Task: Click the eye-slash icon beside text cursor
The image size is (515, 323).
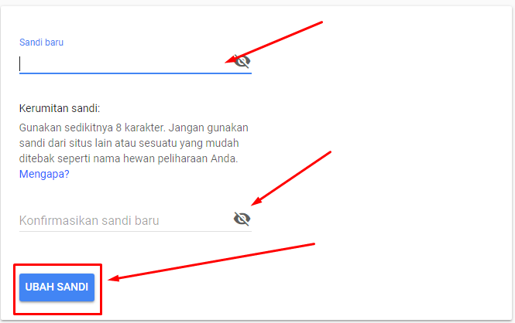Action: pos(242,61)
